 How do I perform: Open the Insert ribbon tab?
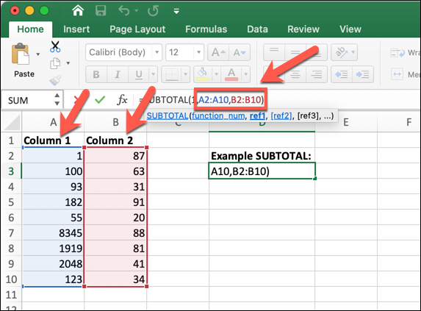76,29
